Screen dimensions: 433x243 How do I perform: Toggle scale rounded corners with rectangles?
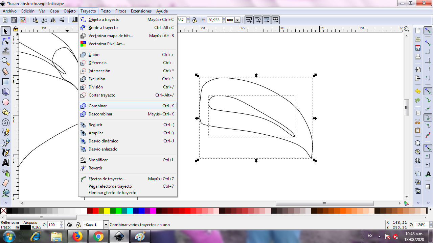257,20
